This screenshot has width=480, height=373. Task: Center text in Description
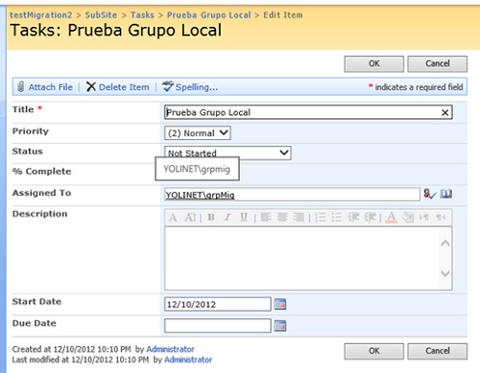[282, 218]
